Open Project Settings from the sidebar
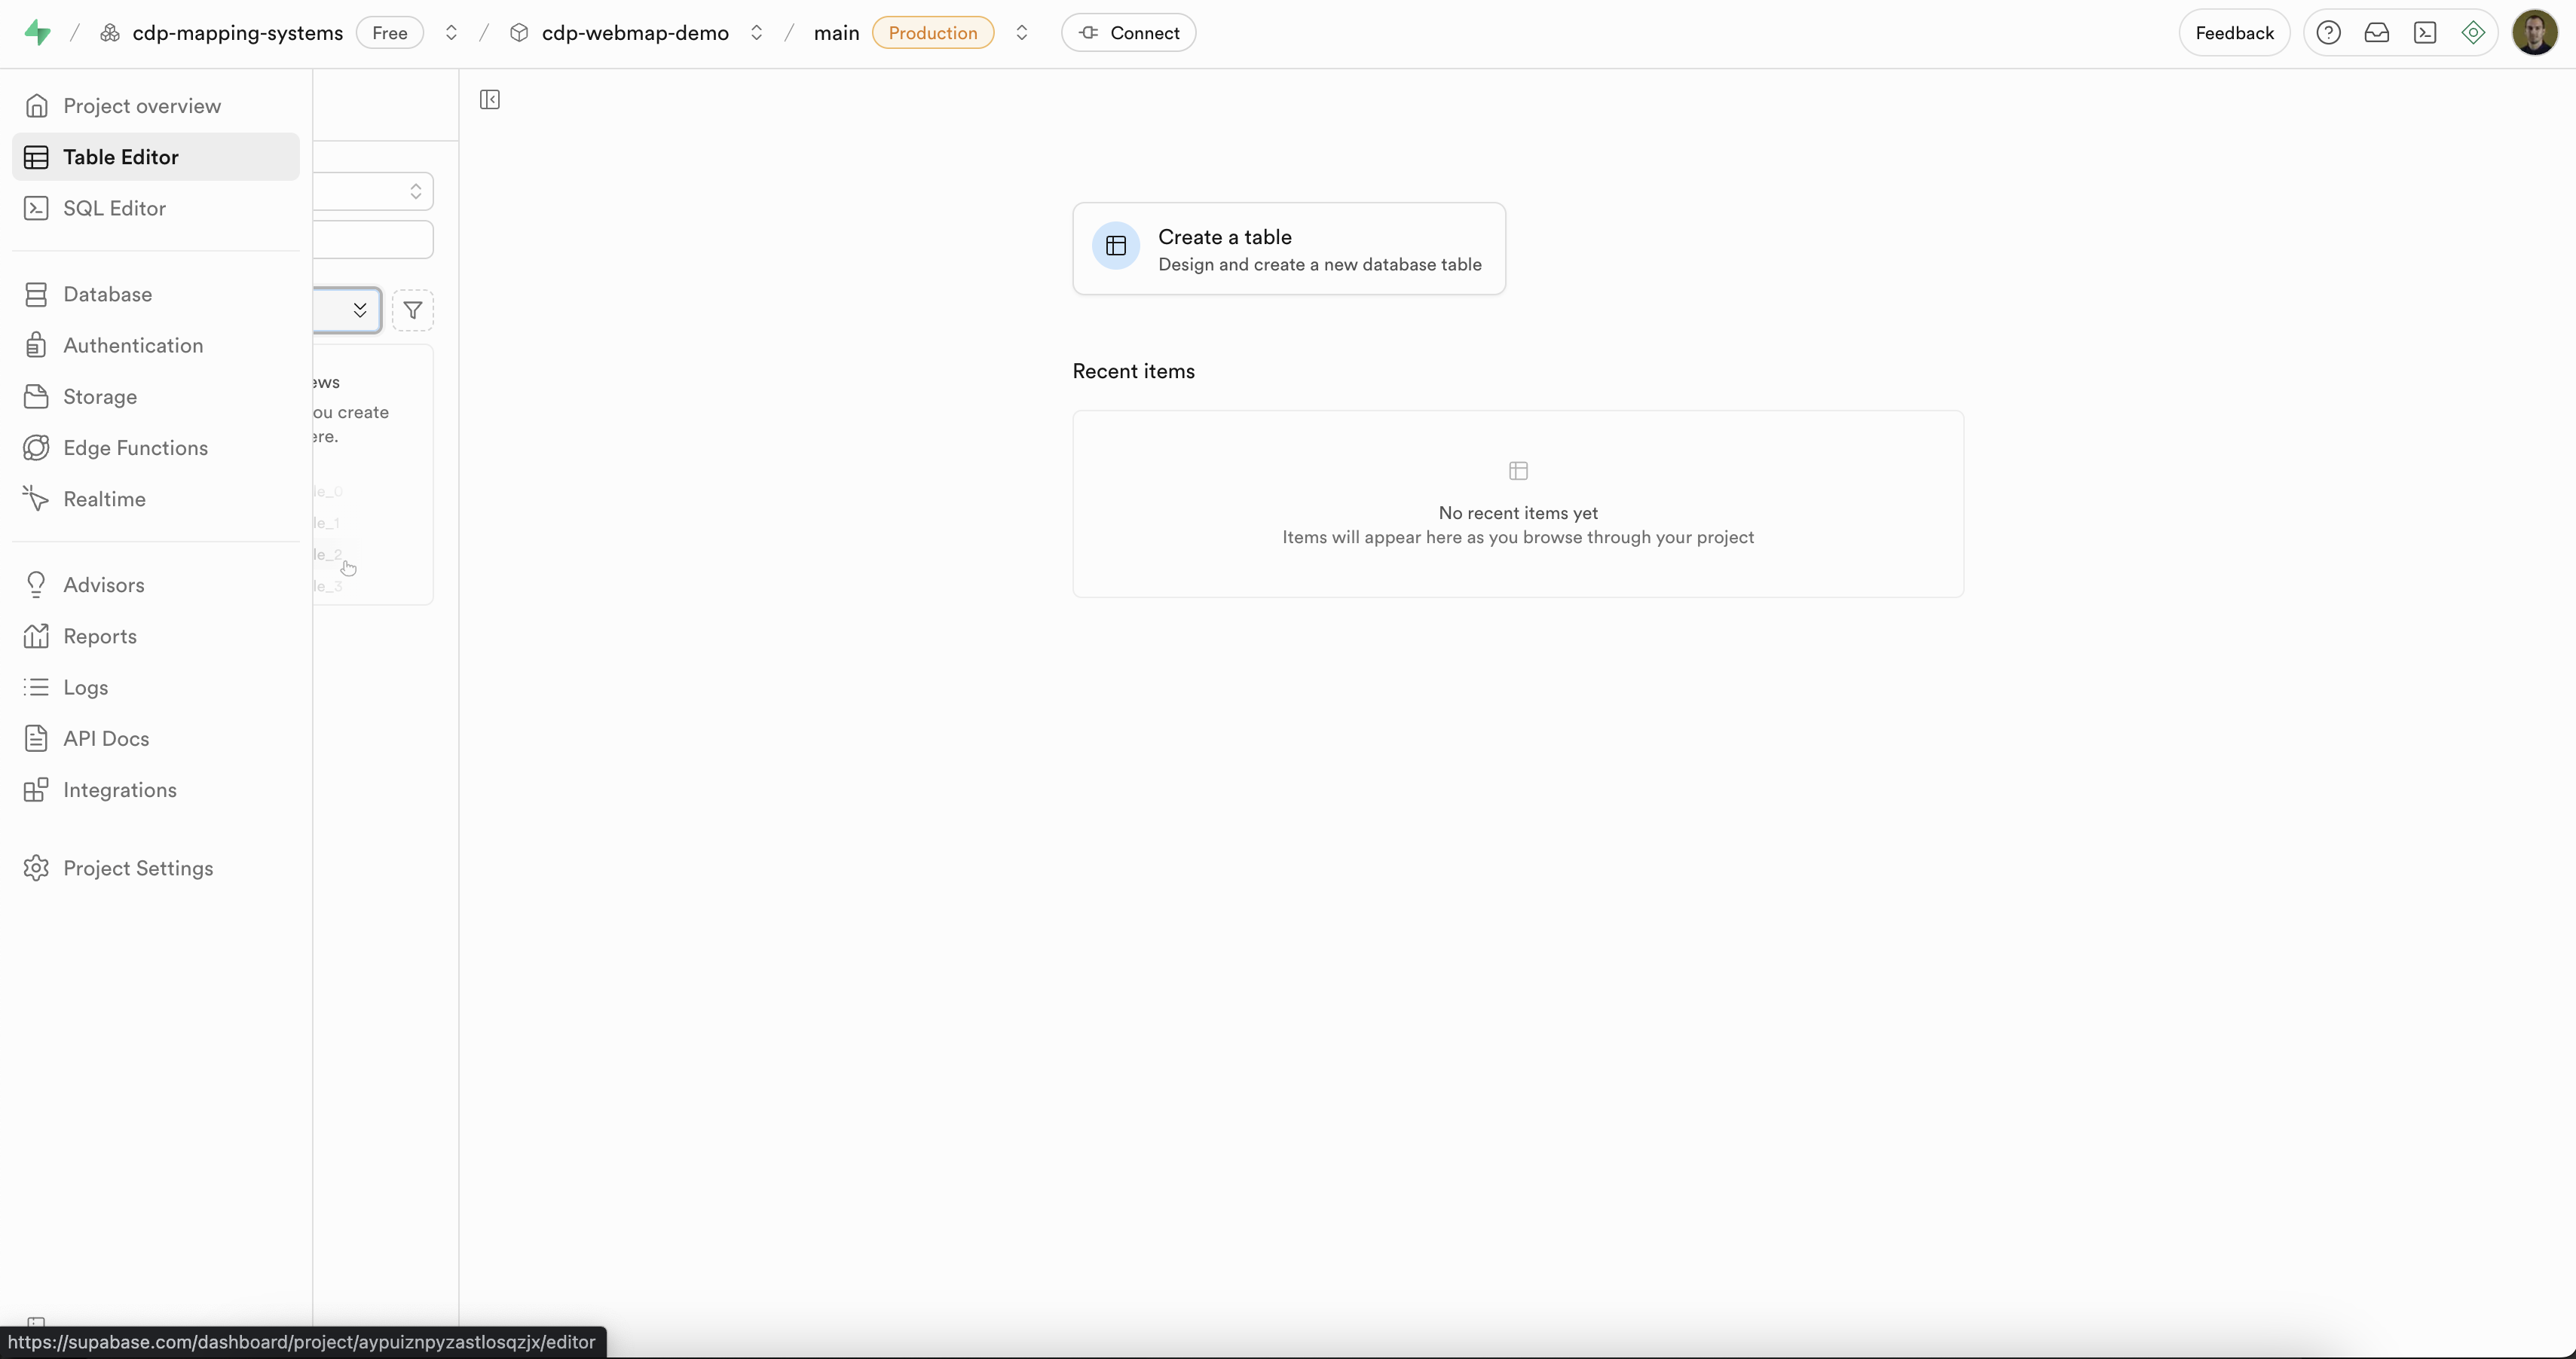 click(138, 869)
